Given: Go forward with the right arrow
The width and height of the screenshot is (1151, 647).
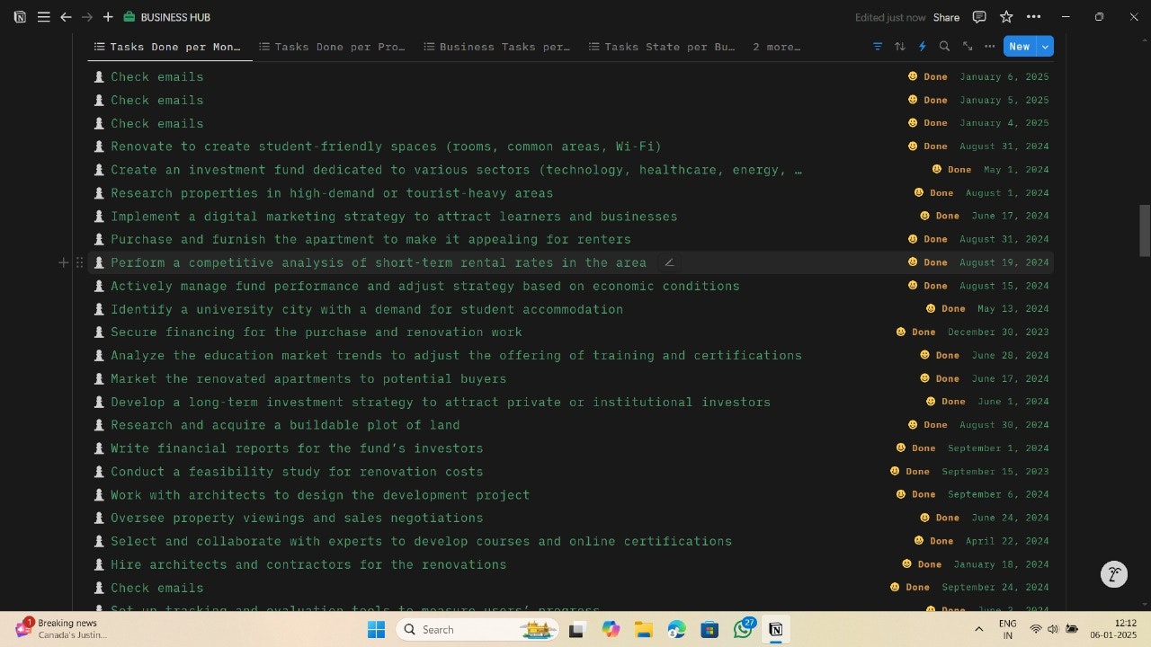Looking at the screenshot, I should 87,17.
